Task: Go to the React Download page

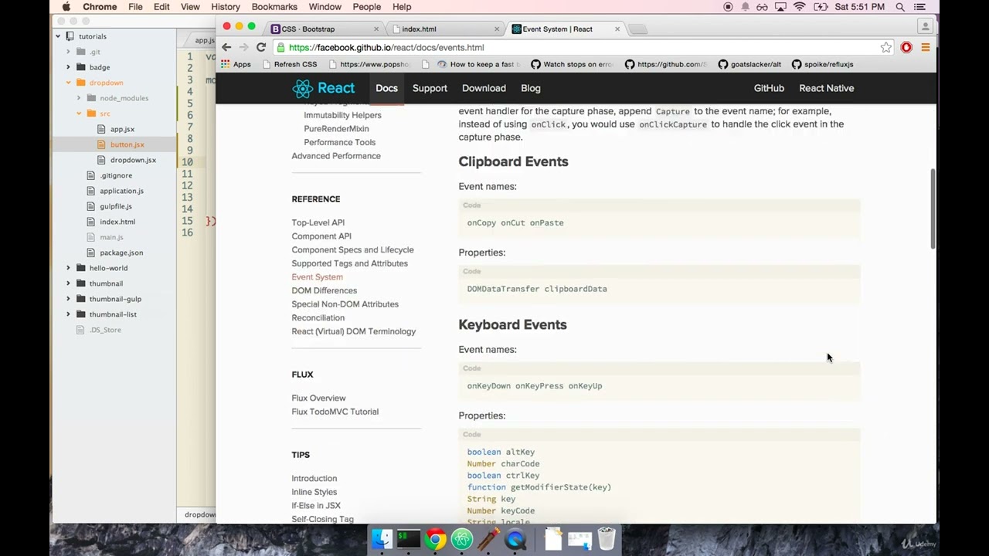Action: (484, 88)
